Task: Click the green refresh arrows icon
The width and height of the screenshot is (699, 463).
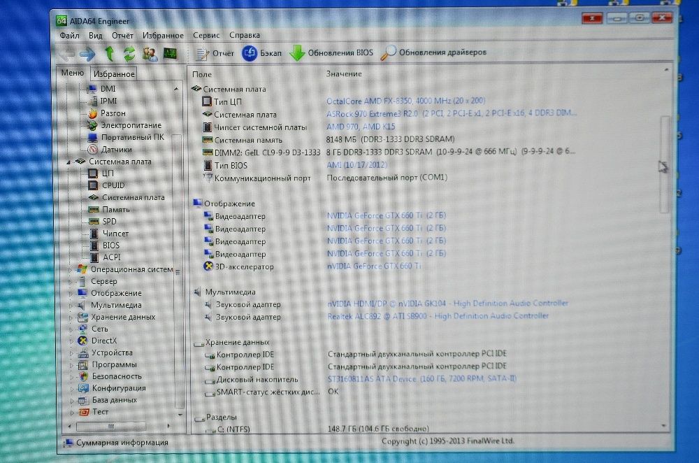Action: (129, 54)
